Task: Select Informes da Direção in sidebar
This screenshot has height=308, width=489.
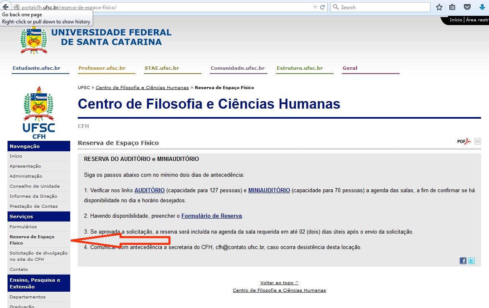Action: (x=39, y=196)
